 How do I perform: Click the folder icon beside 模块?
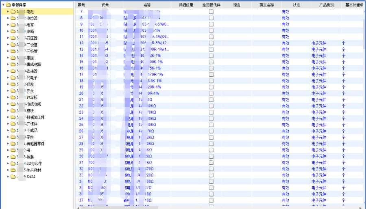(x=13, y=110)
